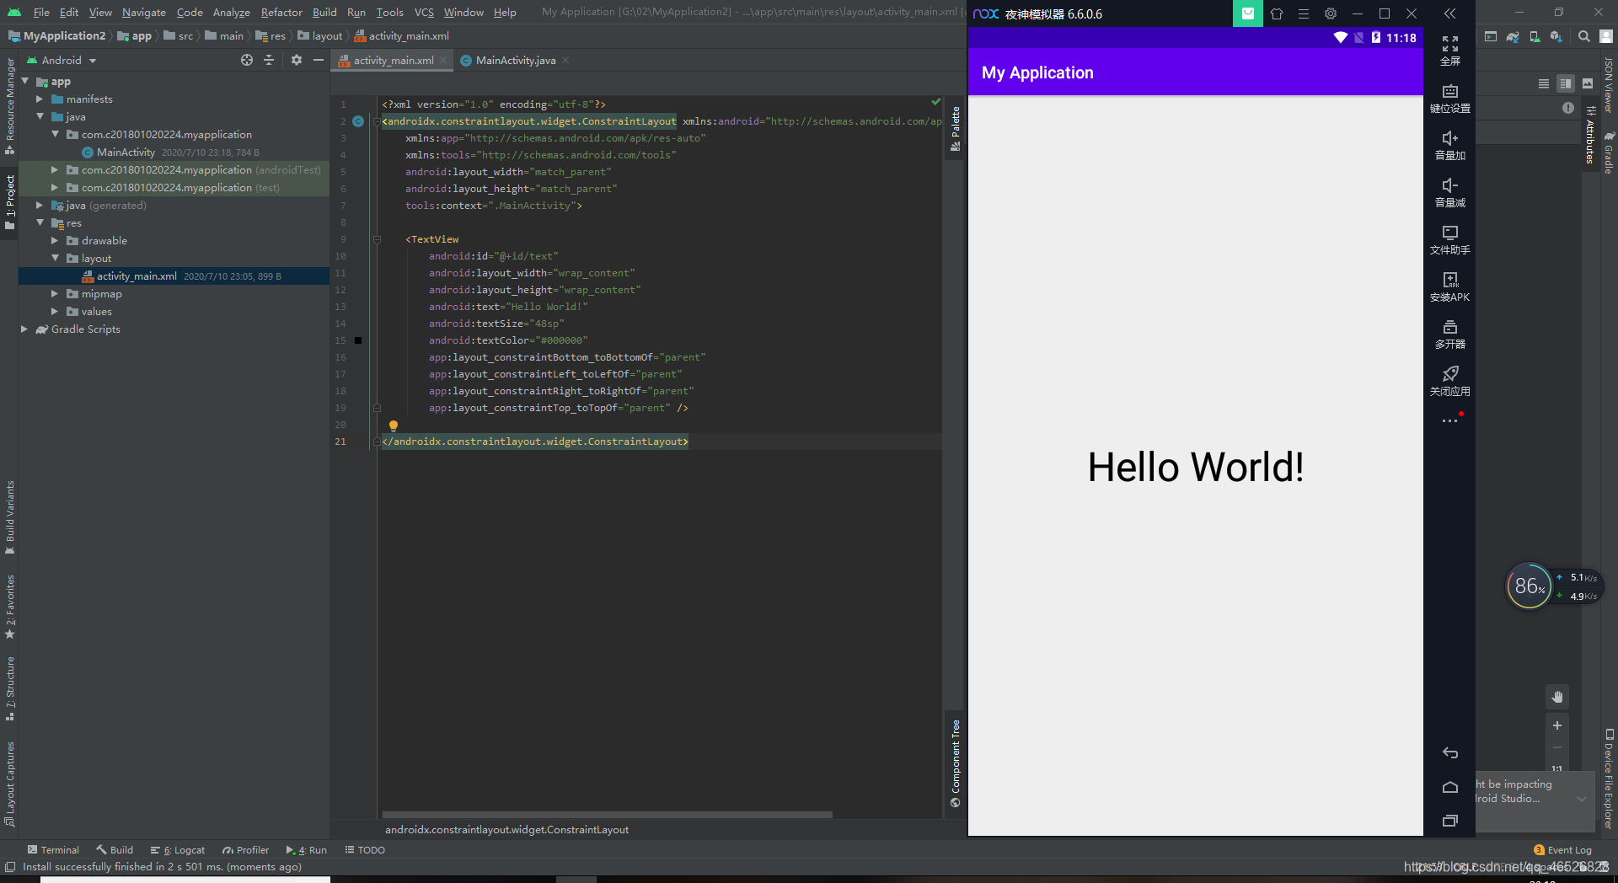1618x883 pixels.
Task: Open Project panel settings gear
Action: coord(297,60)
